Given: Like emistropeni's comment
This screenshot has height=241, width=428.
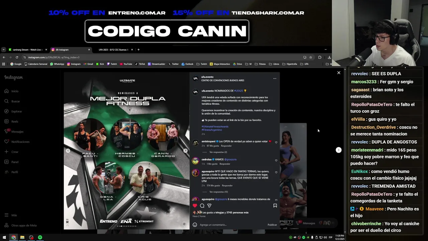Looking at the screenshot, I should tap(276, 142).
